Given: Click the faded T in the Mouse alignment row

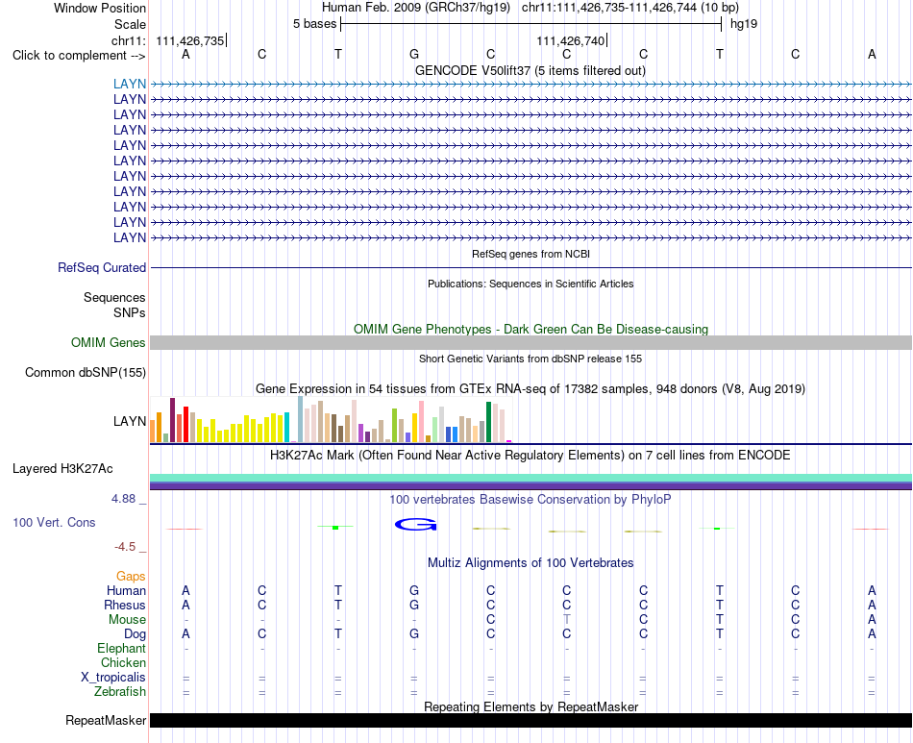Looking at the screenshot, I should tap(567, 619).
